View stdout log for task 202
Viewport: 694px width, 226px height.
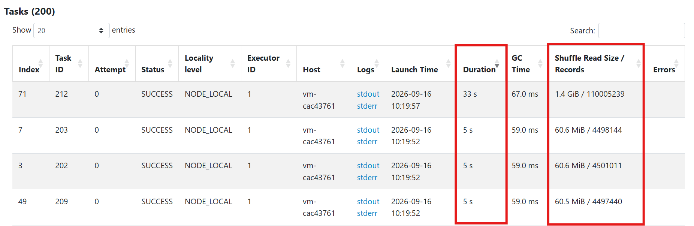[368, 166]
